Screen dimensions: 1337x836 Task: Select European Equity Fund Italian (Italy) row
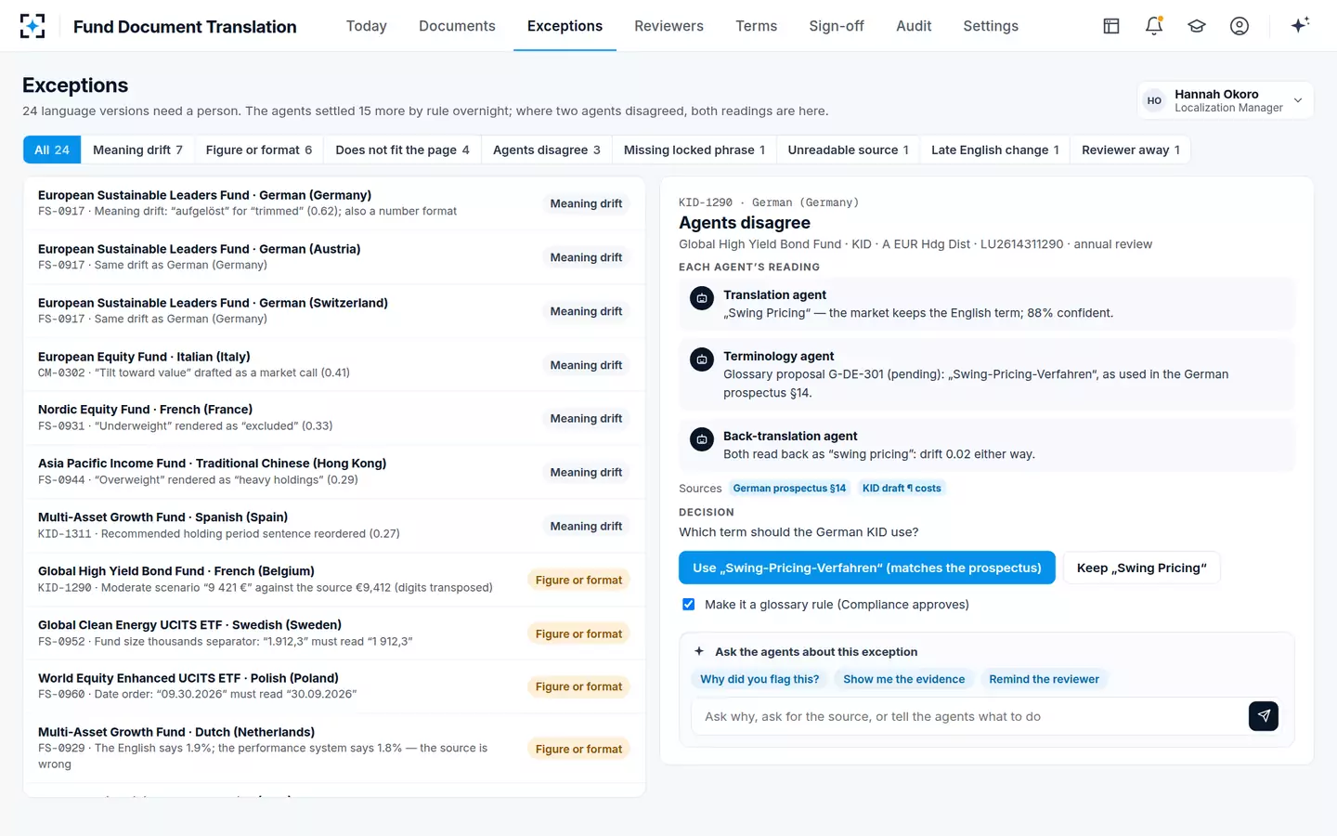(x=334, y=364)
